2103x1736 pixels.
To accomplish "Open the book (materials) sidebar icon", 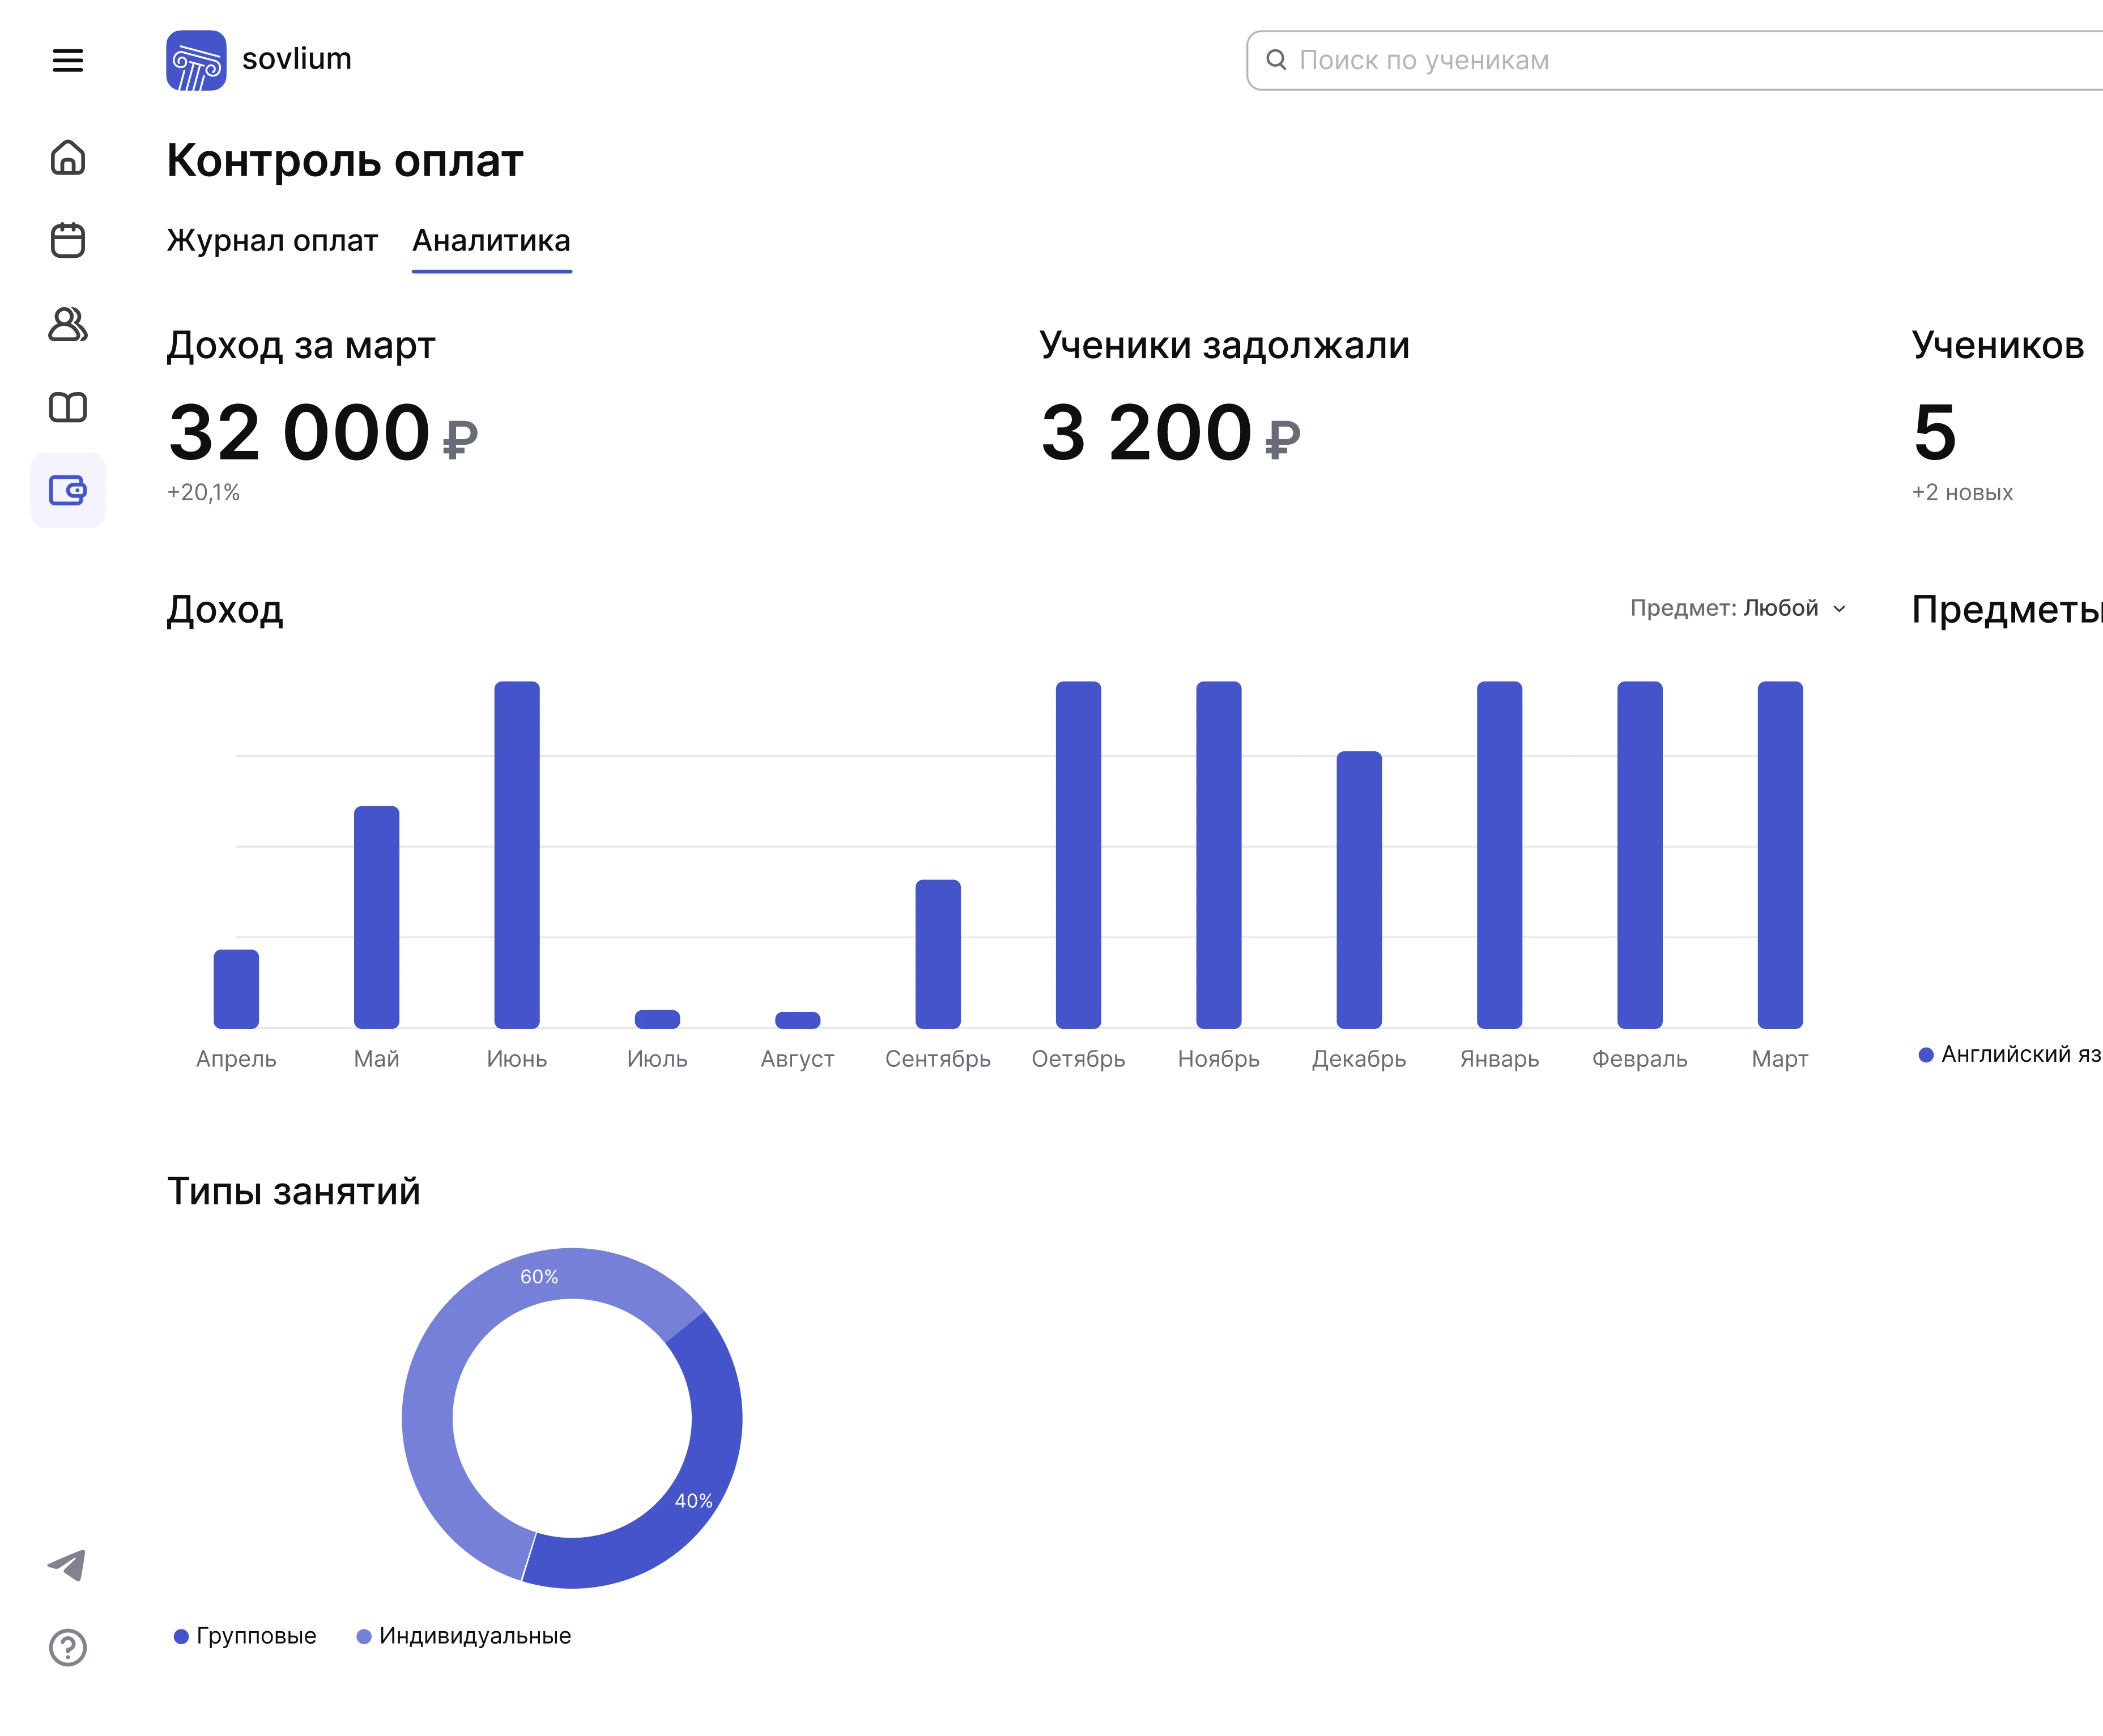I will point(67,407).
